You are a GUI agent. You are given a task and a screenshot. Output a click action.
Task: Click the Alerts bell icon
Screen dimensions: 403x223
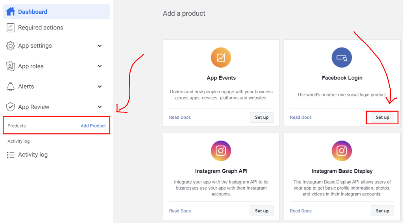[x=11, y=87]
